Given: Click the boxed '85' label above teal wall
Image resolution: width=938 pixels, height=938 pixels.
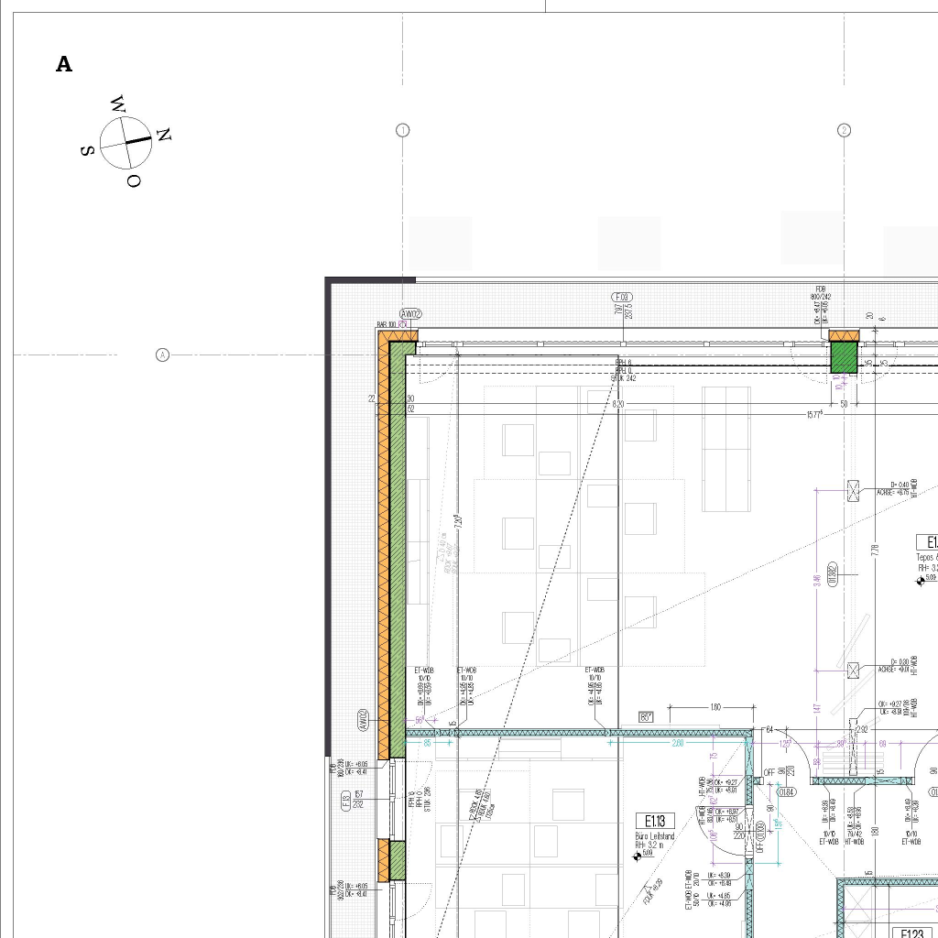Looking at the screenshot, I should [x=646, y=716].
